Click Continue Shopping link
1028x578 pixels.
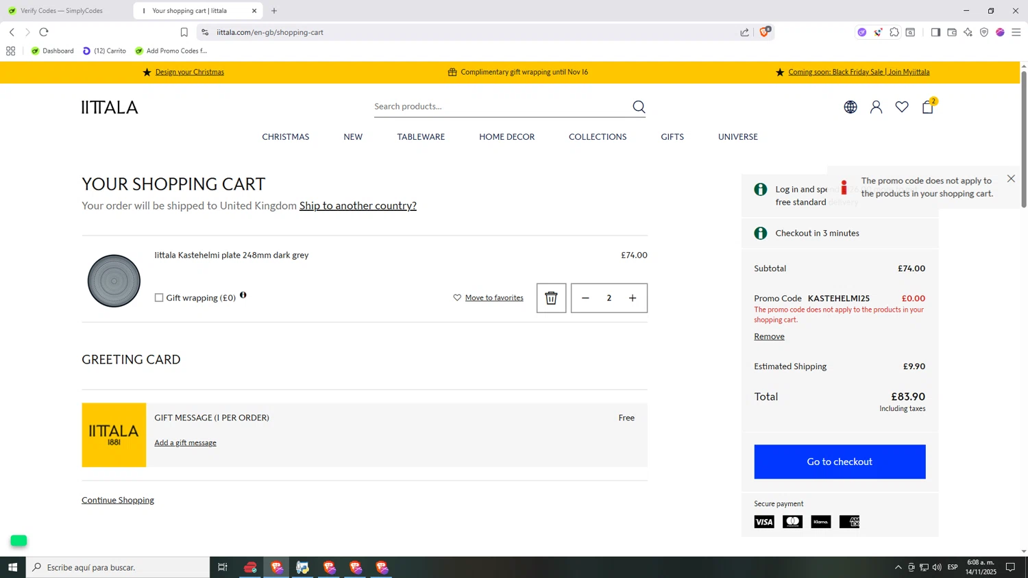click(x=118, y=500)
